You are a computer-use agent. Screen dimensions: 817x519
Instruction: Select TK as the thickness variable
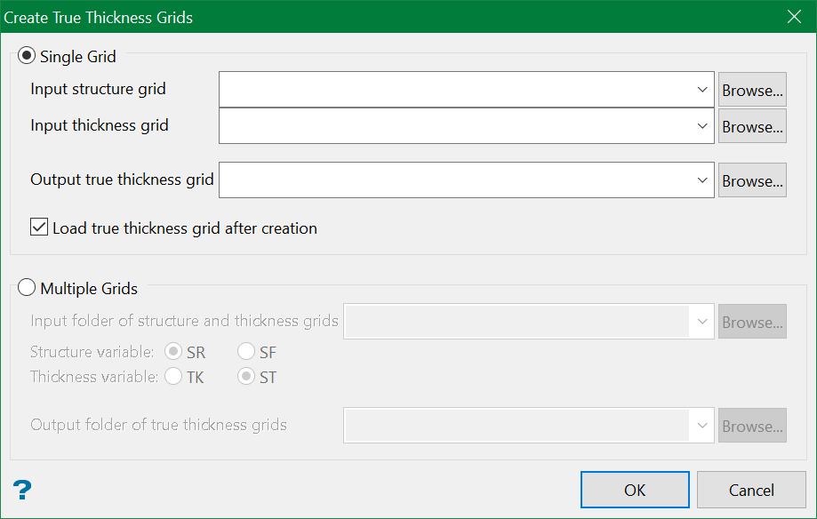[174, 376]
